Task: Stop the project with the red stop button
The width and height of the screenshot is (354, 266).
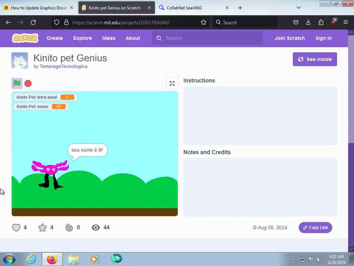Action: [28, 83]
